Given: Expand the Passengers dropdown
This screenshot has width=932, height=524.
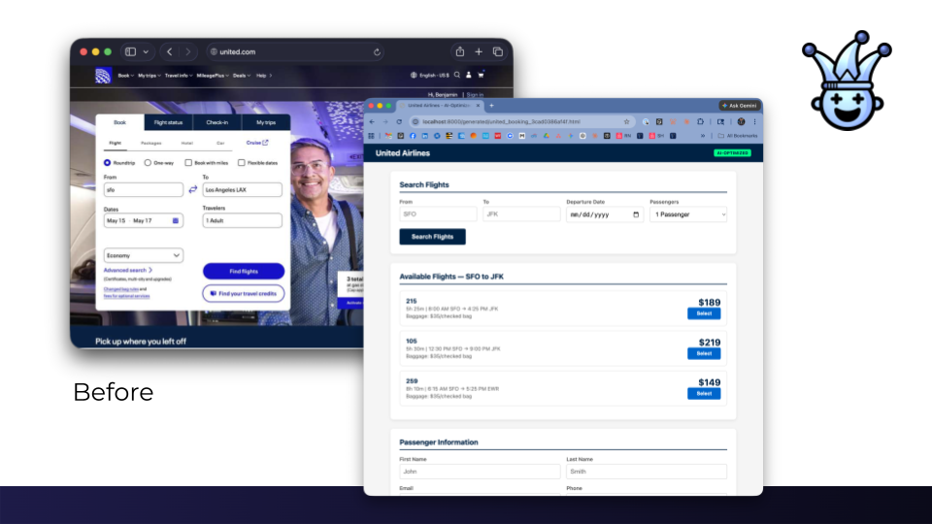Looking at the screenshot, I should click(687, 213).
